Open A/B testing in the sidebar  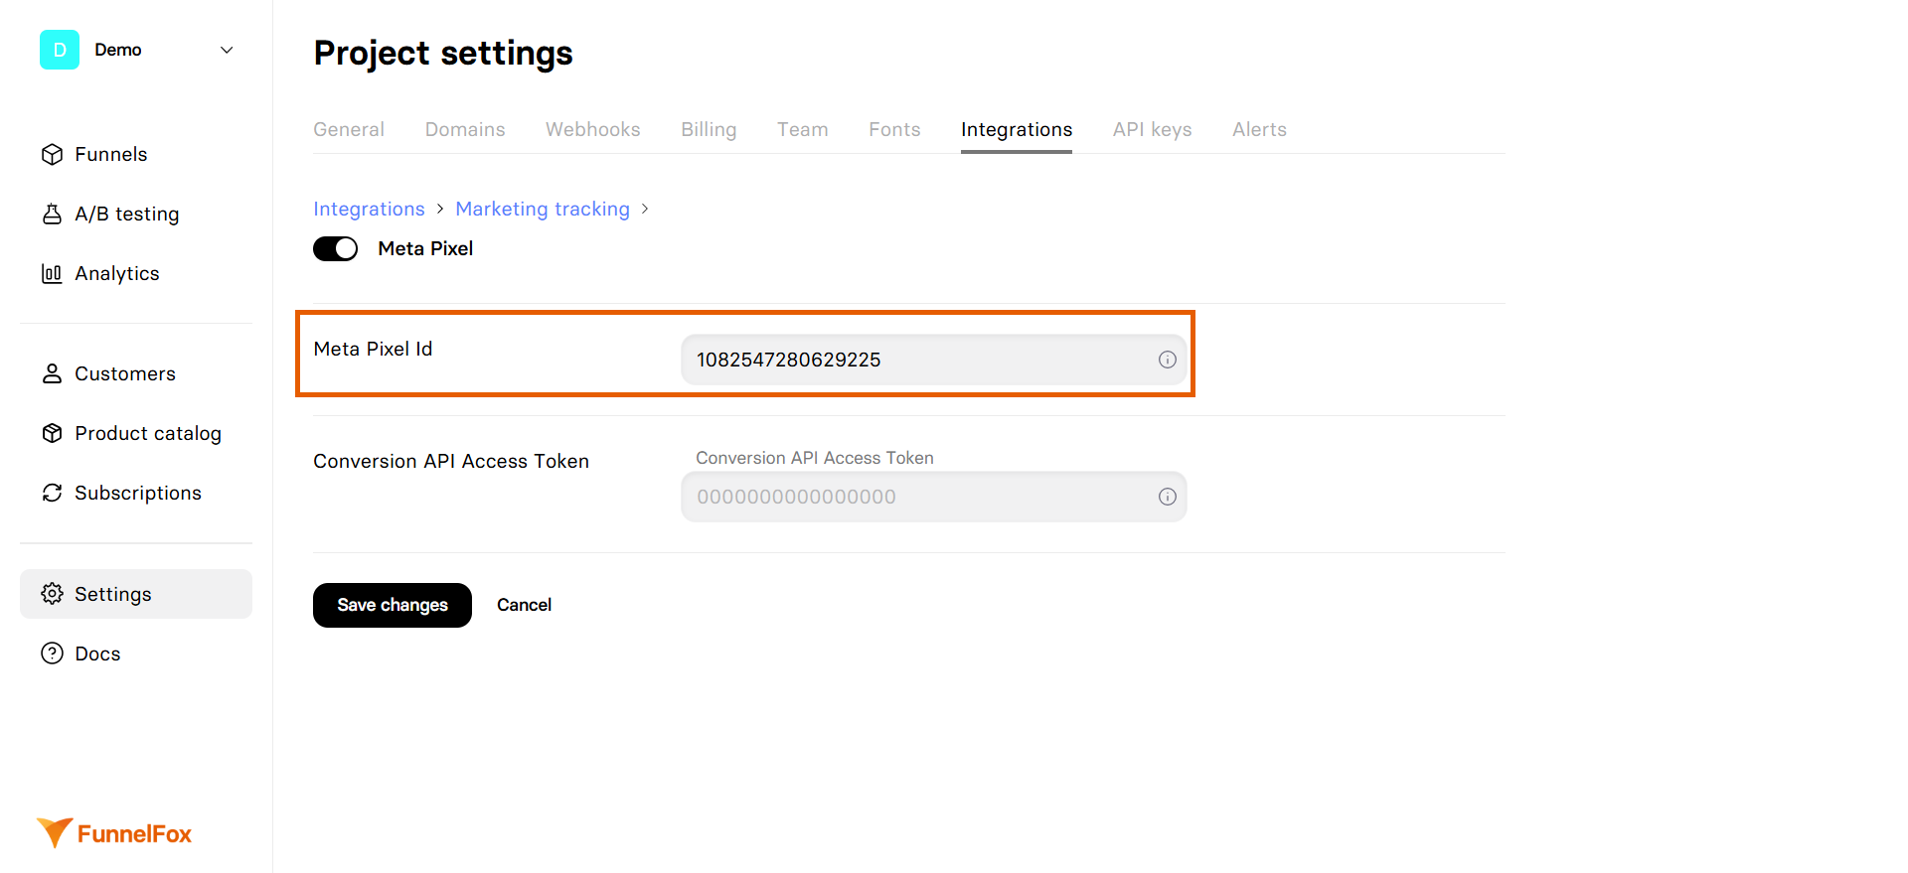tap(136, 214)
